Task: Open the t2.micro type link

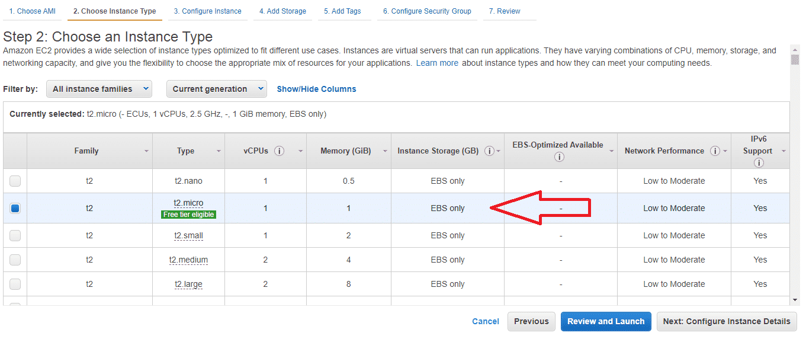Action: tap(188, 203)
